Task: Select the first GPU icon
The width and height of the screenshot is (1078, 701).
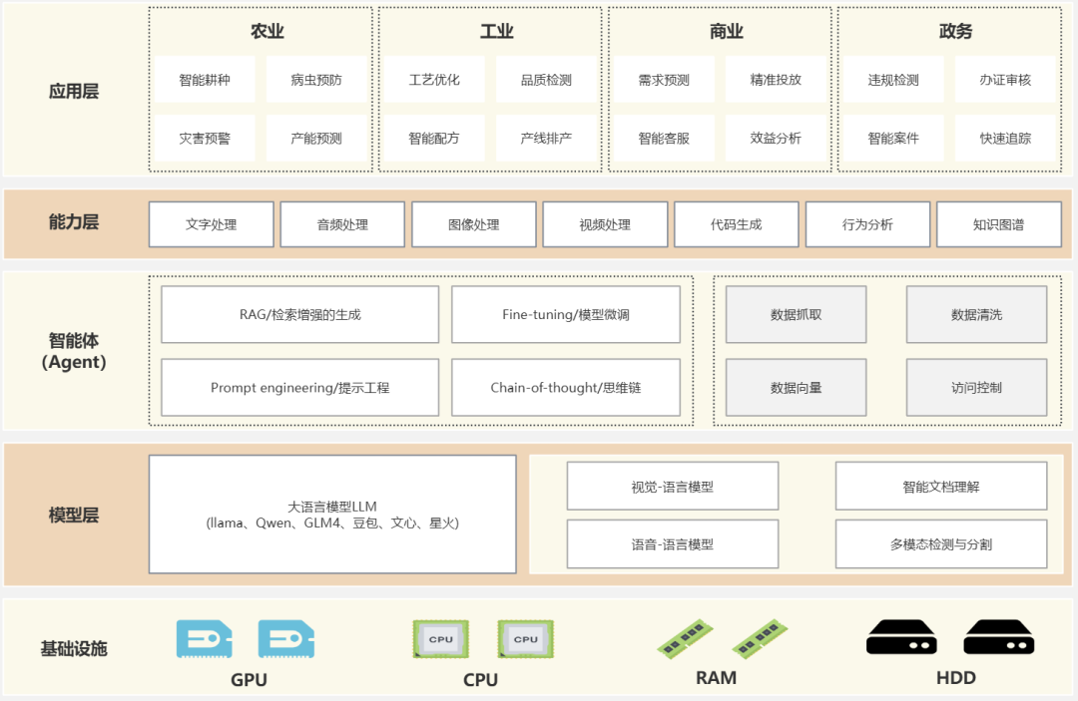Action: click(204, 639)
